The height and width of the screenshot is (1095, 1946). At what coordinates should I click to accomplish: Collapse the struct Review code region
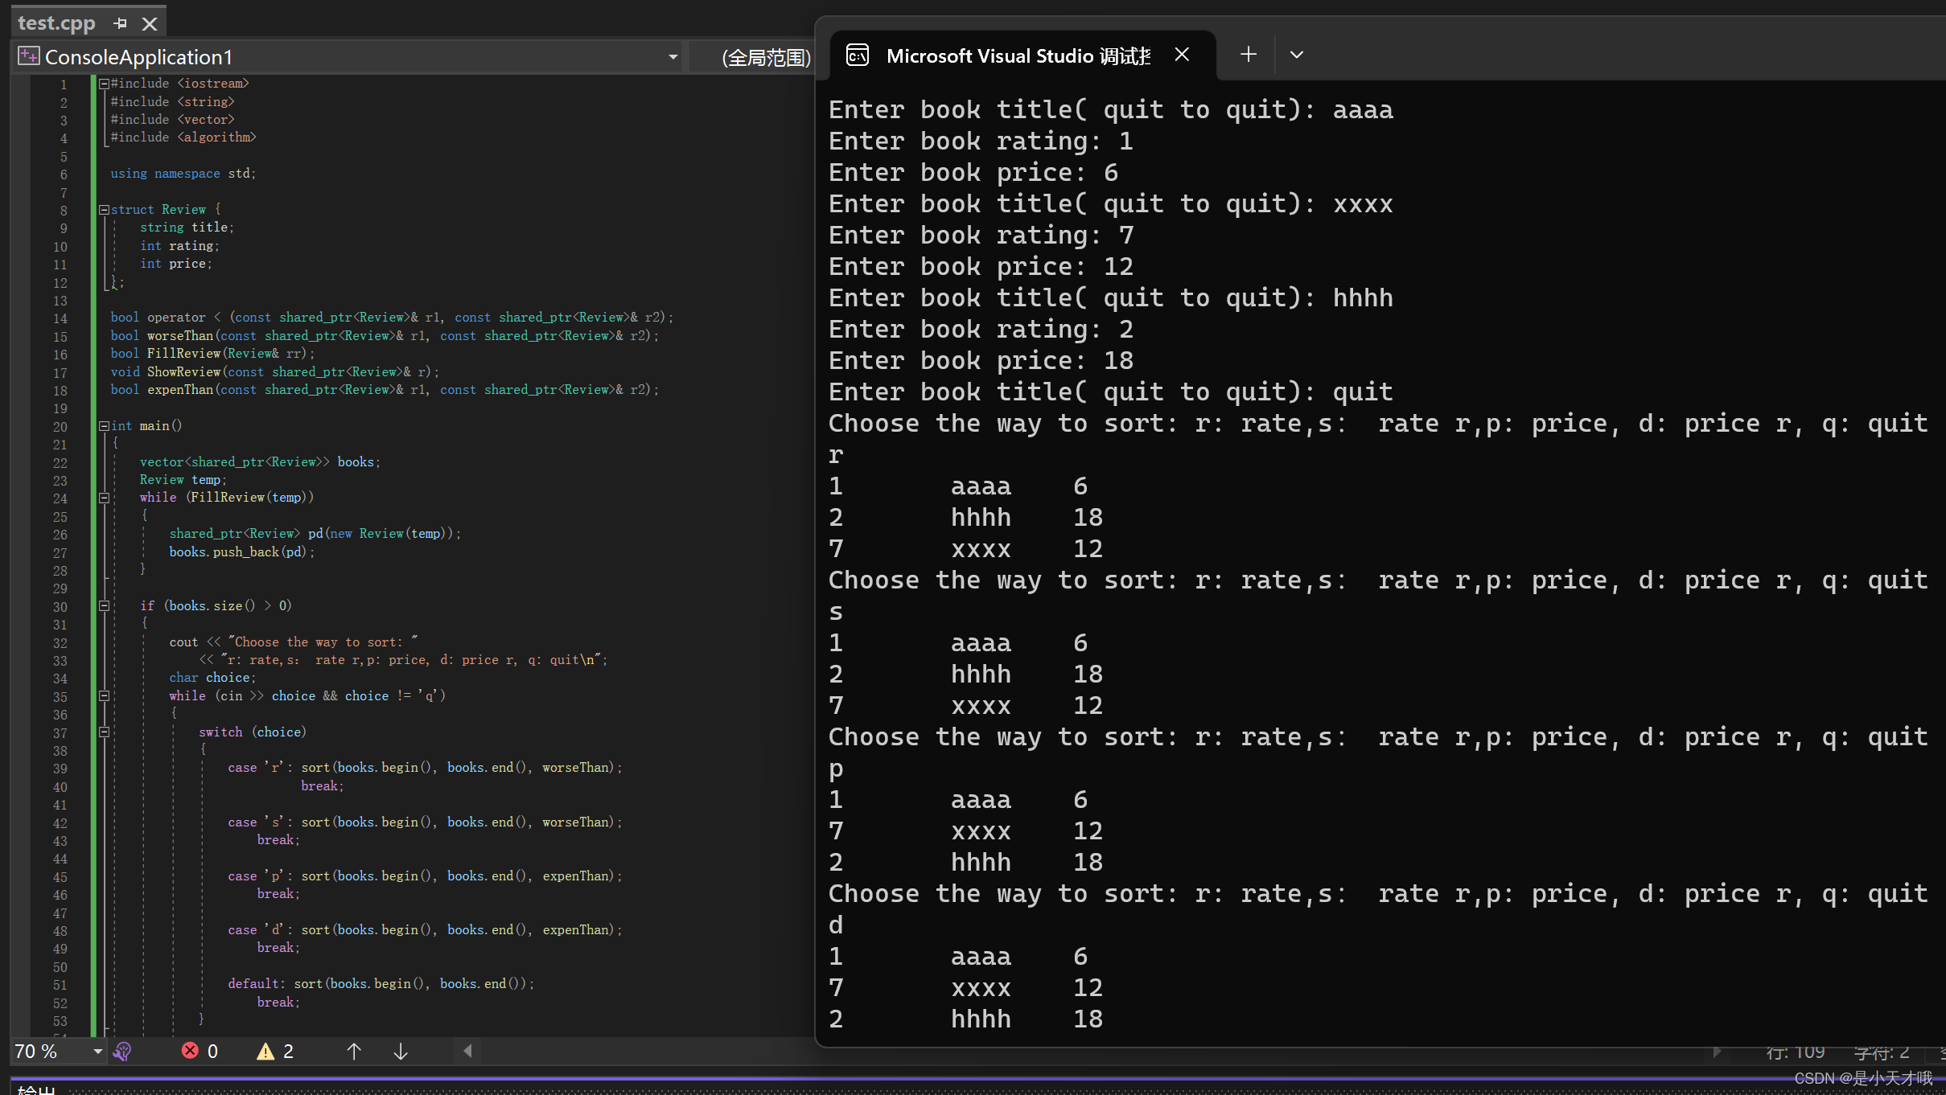(105, 209)
